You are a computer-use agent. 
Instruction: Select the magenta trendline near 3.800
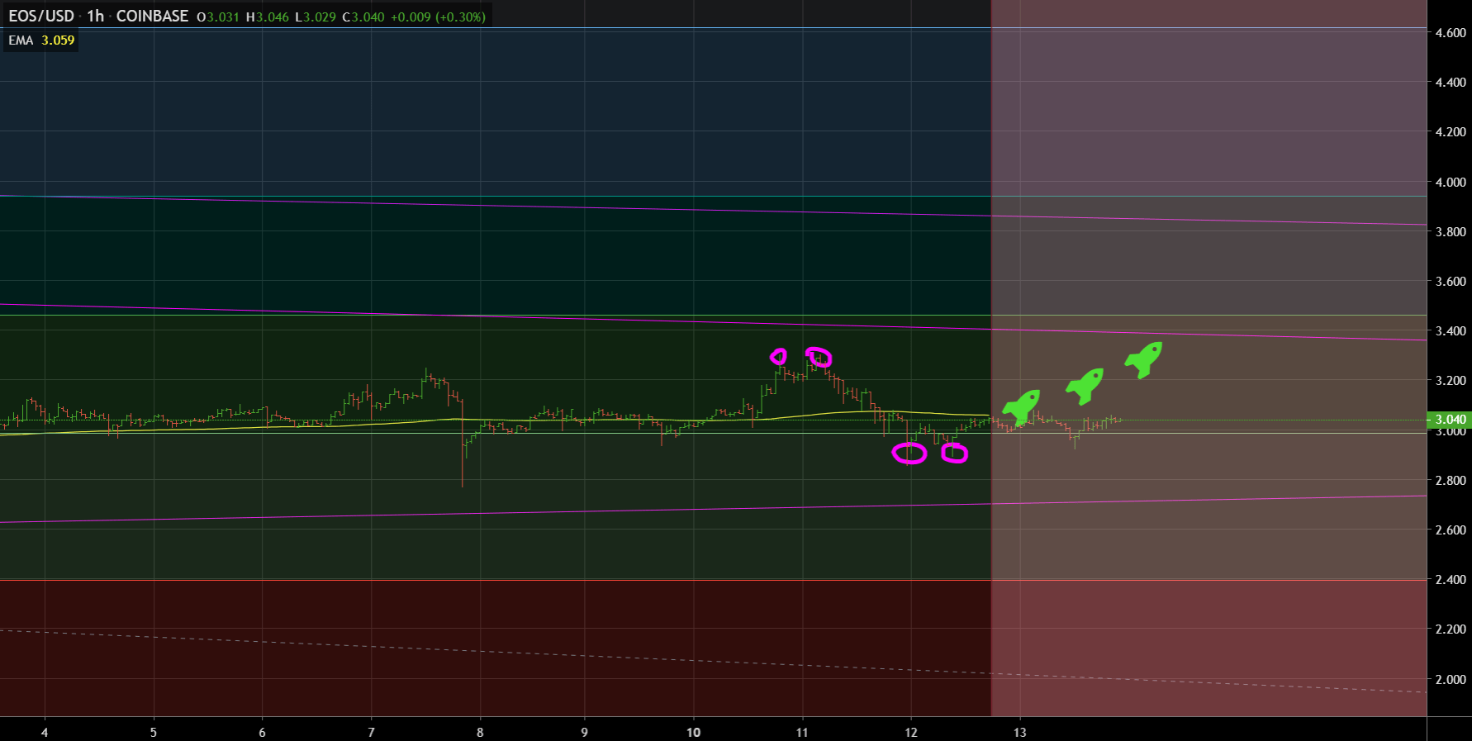tap(714, 210)
